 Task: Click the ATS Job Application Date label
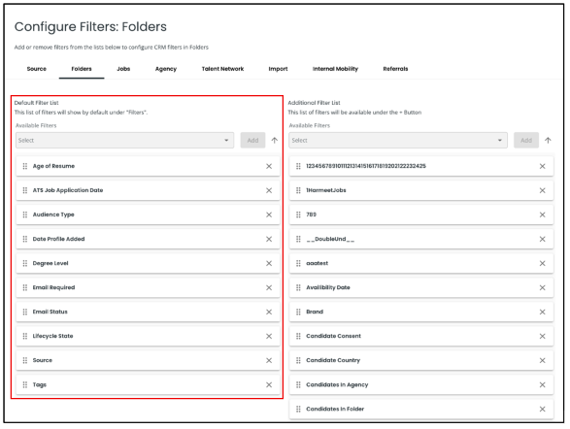68,190
